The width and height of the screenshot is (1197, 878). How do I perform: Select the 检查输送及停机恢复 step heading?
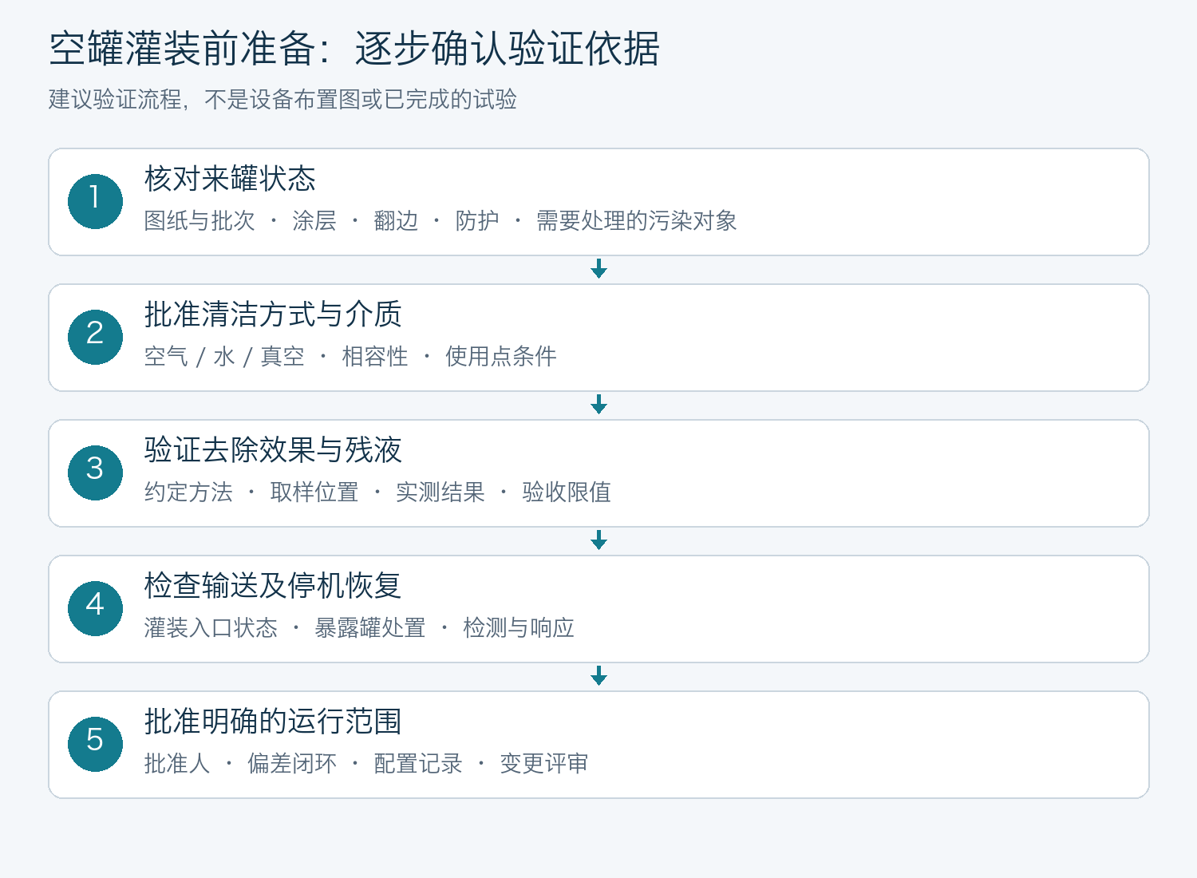273,586
